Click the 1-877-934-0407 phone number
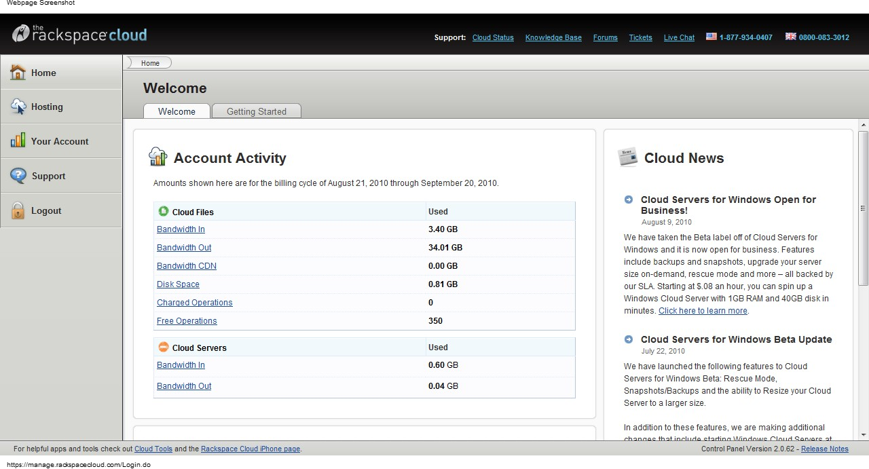The width and height of the screenshot is (869, 469). click(x=745, y=37)
